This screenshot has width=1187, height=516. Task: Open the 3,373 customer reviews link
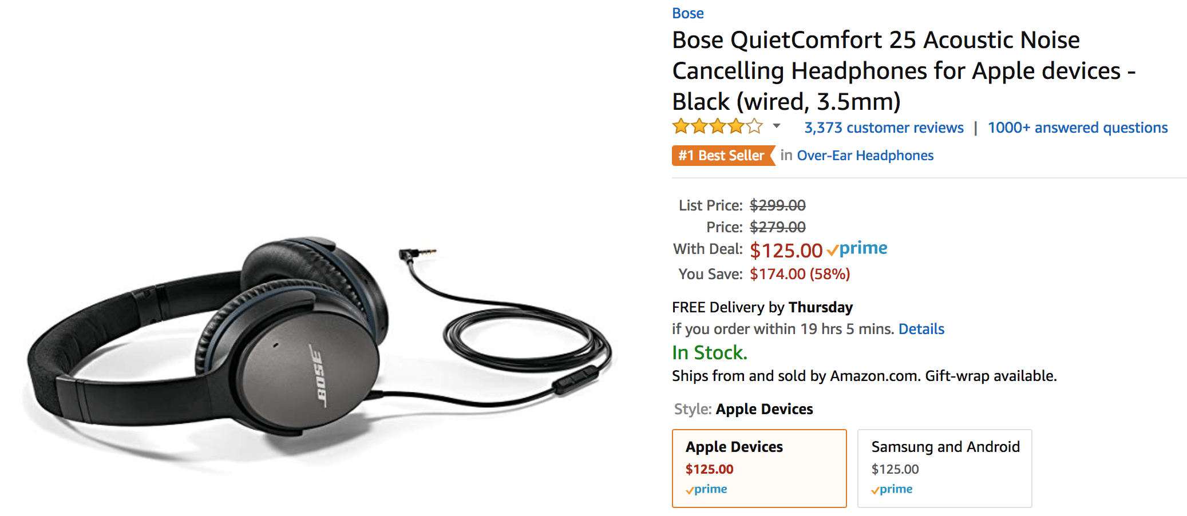[x=884, y=128]
